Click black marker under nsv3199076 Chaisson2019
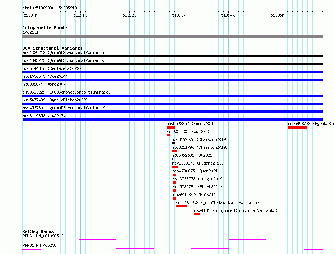This screenshot has height=254, width=334. pos(173,143)
